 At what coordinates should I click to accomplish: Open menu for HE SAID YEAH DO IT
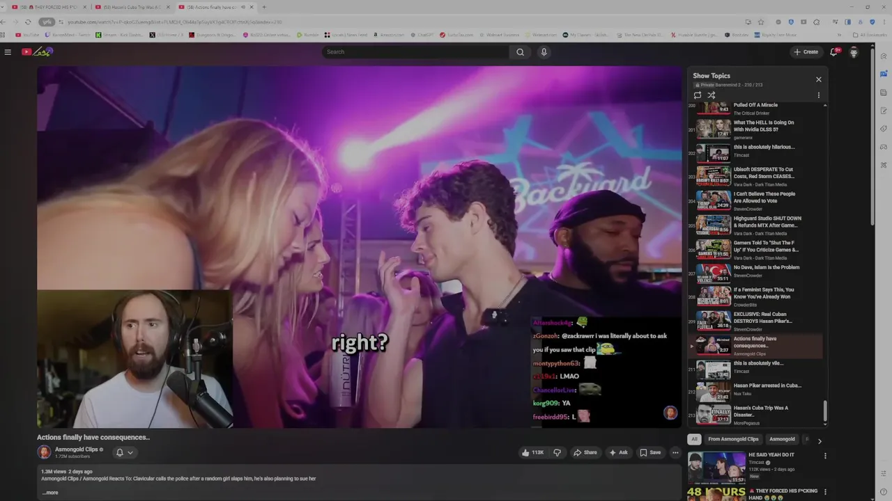click(825, 456)
